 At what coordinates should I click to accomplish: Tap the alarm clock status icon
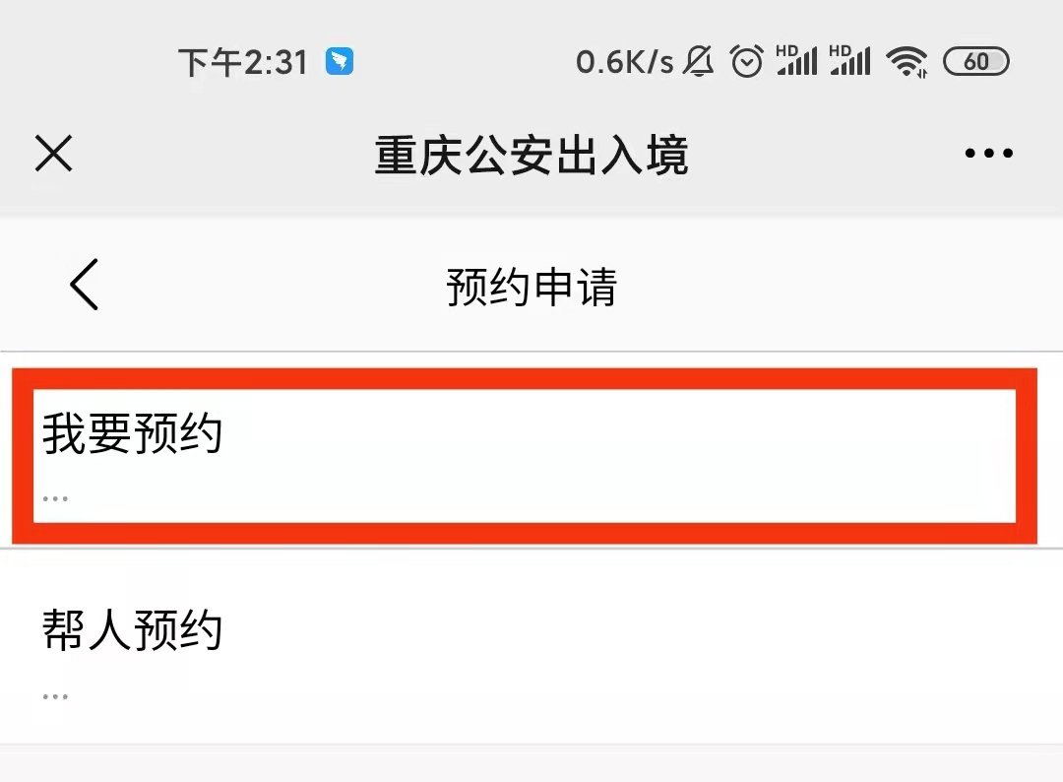(x=747, y=62)
